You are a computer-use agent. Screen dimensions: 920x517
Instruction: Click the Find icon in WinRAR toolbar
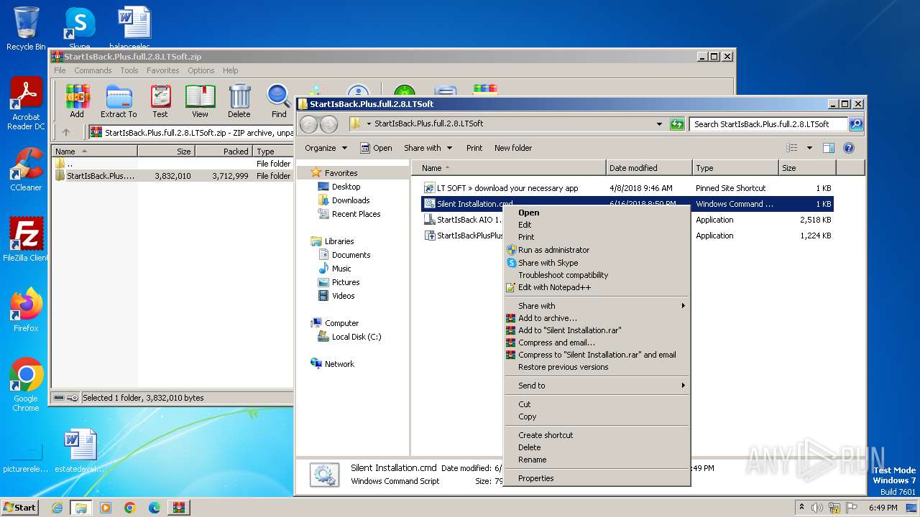point(279,101)
